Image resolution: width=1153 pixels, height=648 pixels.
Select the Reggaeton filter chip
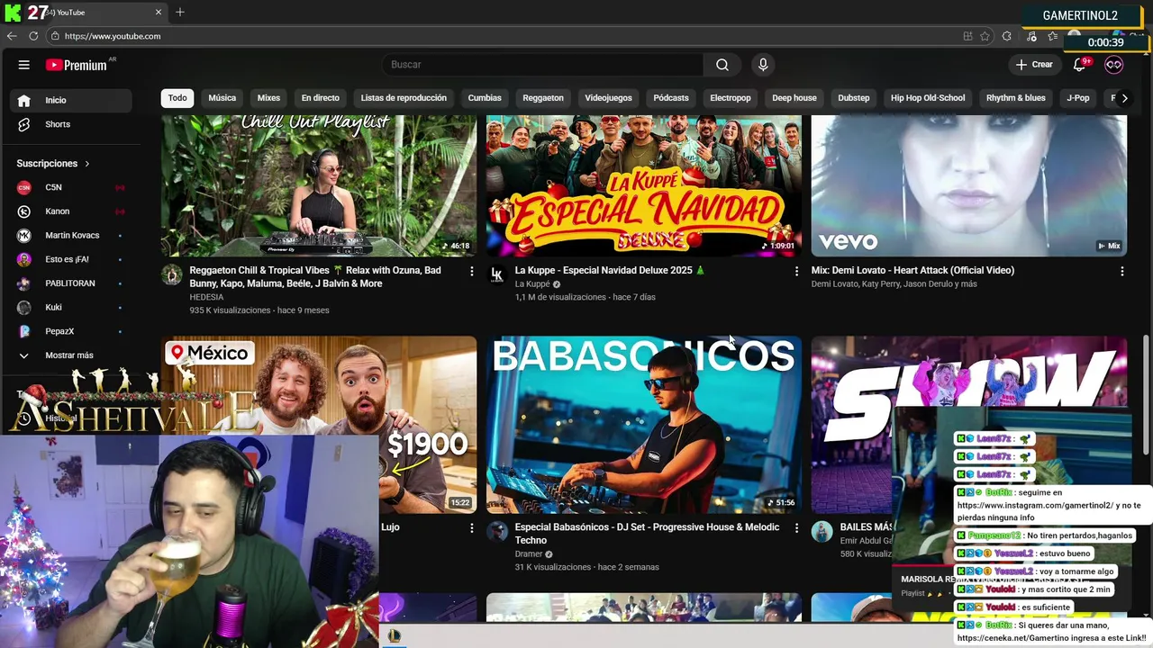coord(543,98)
